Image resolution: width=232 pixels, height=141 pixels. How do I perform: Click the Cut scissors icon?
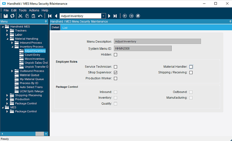[x=21, y=16]
